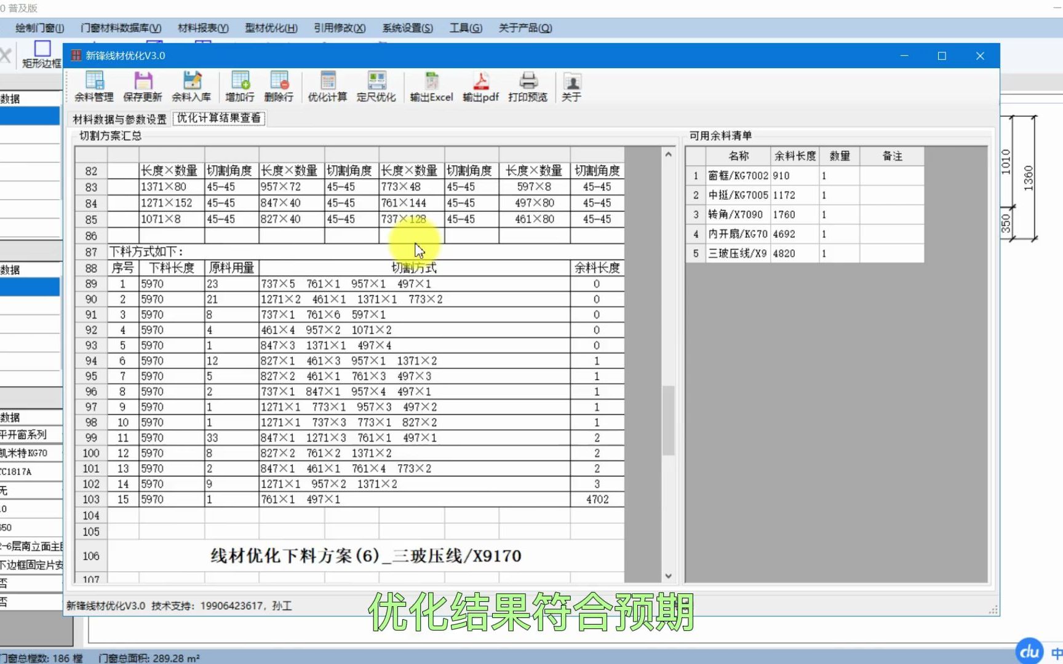
Task: Click the 1371×80 cell in row 83
Action: pos(172,187)
